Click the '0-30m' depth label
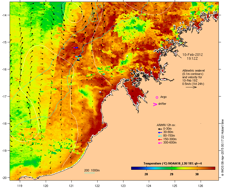 coord(167,129)
